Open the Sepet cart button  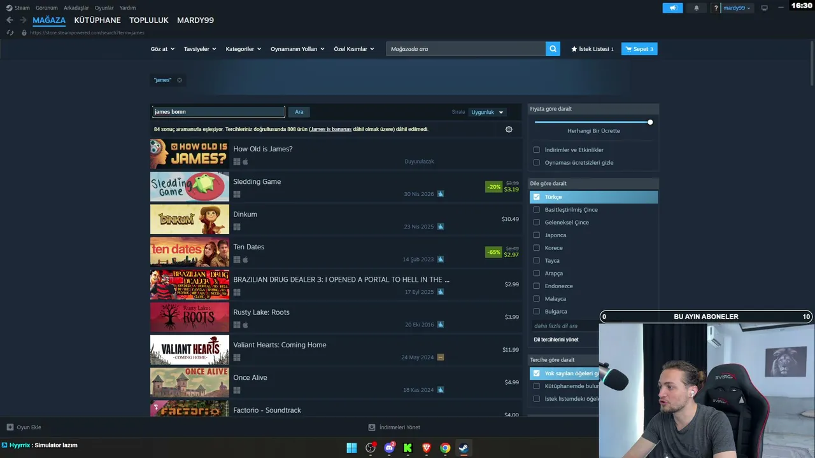click(x=639, y=49)
